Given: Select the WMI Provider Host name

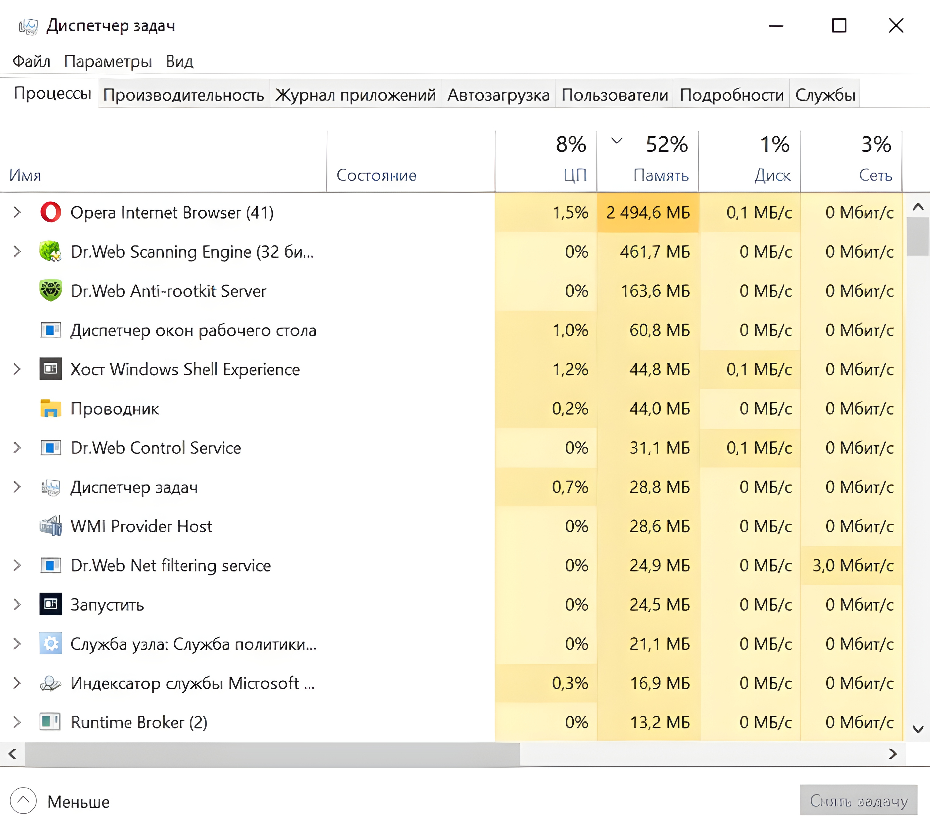Looking at the screenshot, I should point(141,526).
